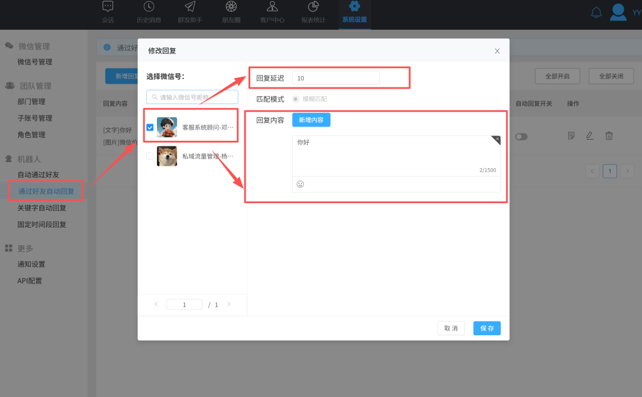Click the 回复延迟 input field

tap(336, 78)
